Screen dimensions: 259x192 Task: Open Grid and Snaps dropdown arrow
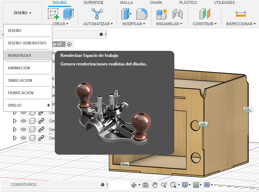pyautogui.click(x=201, y=185)
